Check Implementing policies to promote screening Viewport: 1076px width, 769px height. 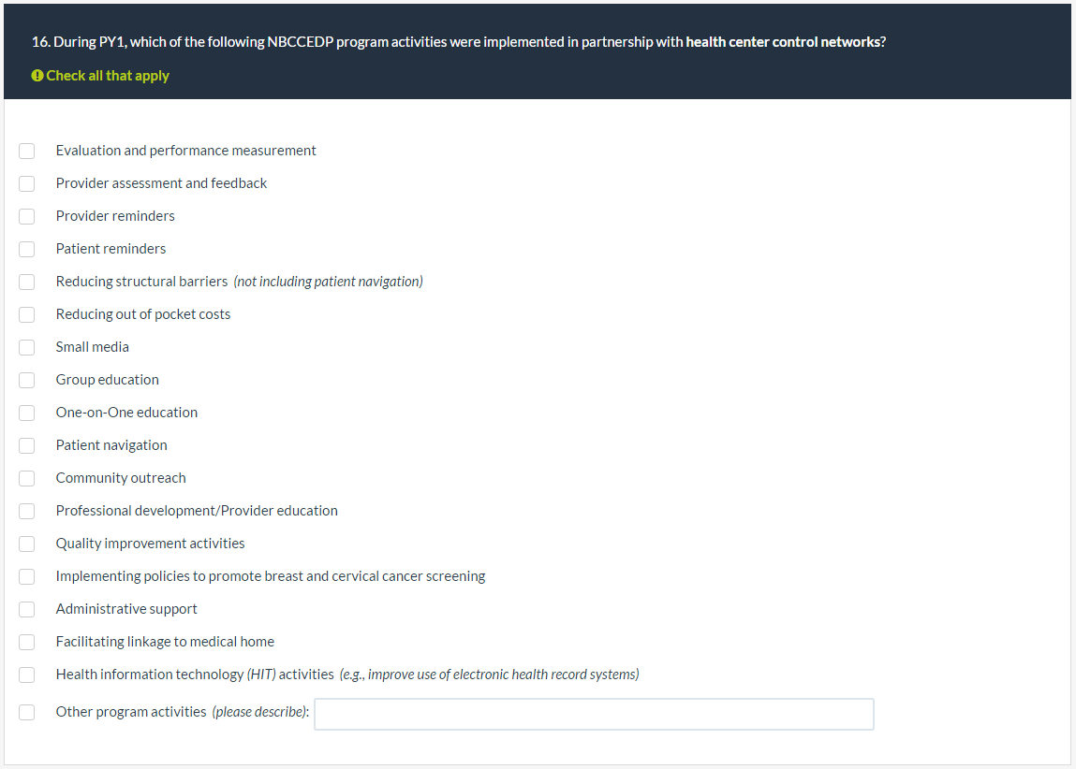pyautogui.click(x=27, y=576)
